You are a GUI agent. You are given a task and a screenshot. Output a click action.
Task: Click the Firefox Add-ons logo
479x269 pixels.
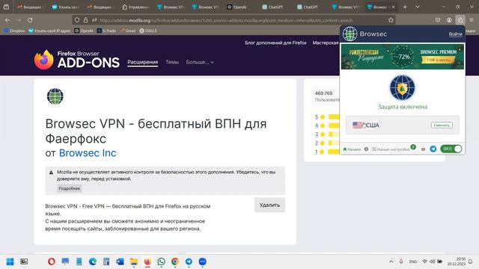pyautogui.click(x=77, y=60)
